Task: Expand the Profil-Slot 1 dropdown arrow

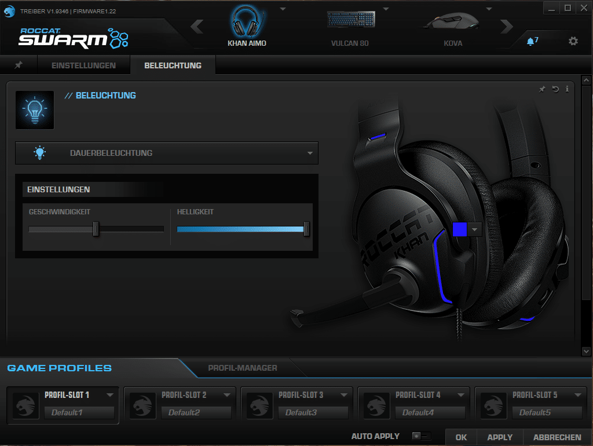Action: (110, 395)
